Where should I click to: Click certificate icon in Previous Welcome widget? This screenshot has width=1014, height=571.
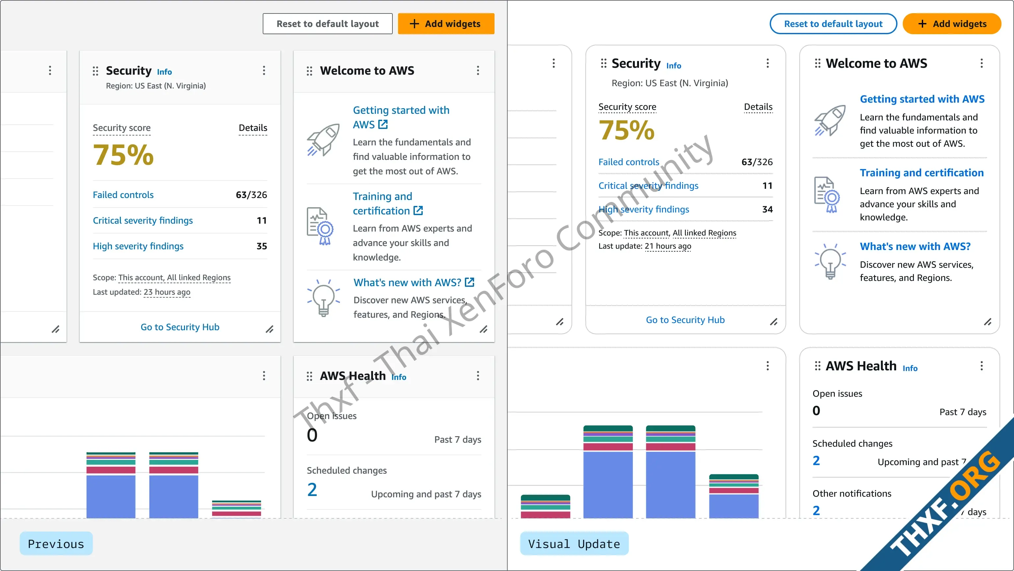[x=320, y=226]
